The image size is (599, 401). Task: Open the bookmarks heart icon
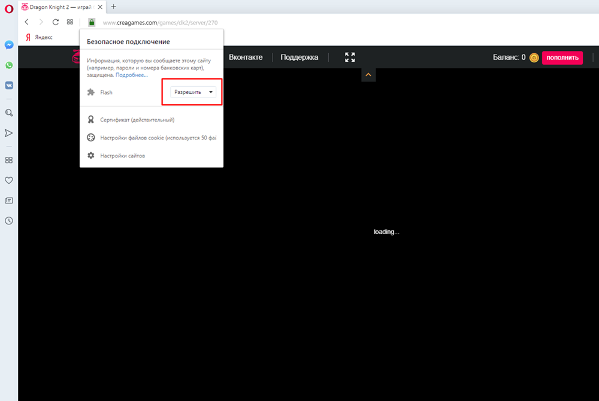9,180
